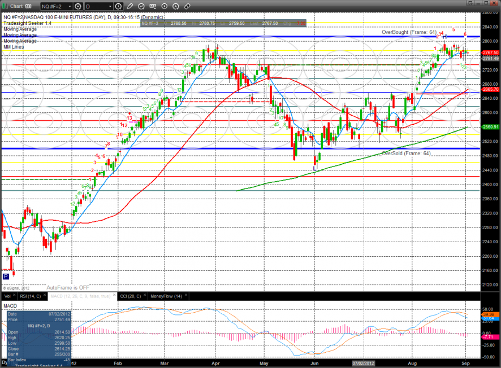Click the Apr label on time axis
This screenshot has height=368, width=501.
click(x=215, y=363)
